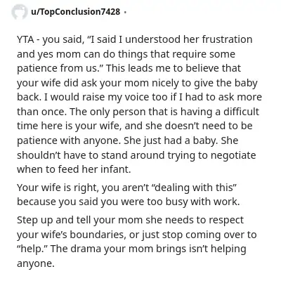The image size is (281, 288).
Task: Click the line 'your wife's boundaries, or just stop'
Action: pos(137,235)
